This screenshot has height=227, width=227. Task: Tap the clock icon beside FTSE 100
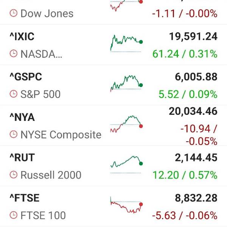point(14,215)
